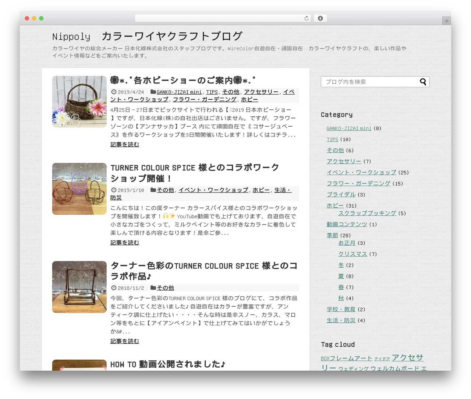Open the 各ホビーショーのご案内 post title

183,80
